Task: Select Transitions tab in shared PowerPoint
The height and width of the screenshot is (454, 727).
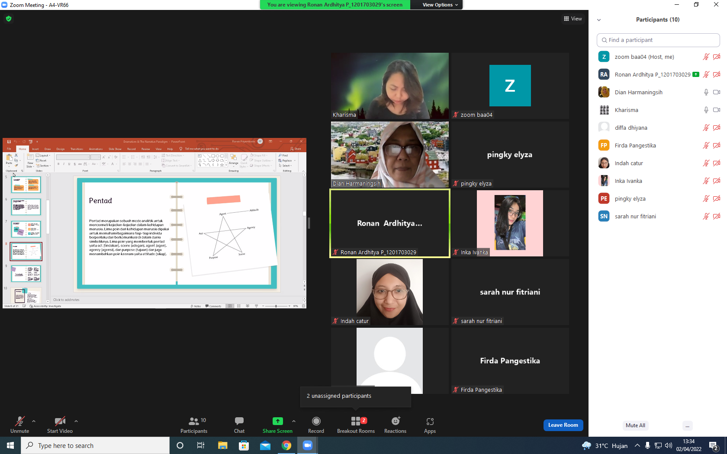Action: coord(77,149)
